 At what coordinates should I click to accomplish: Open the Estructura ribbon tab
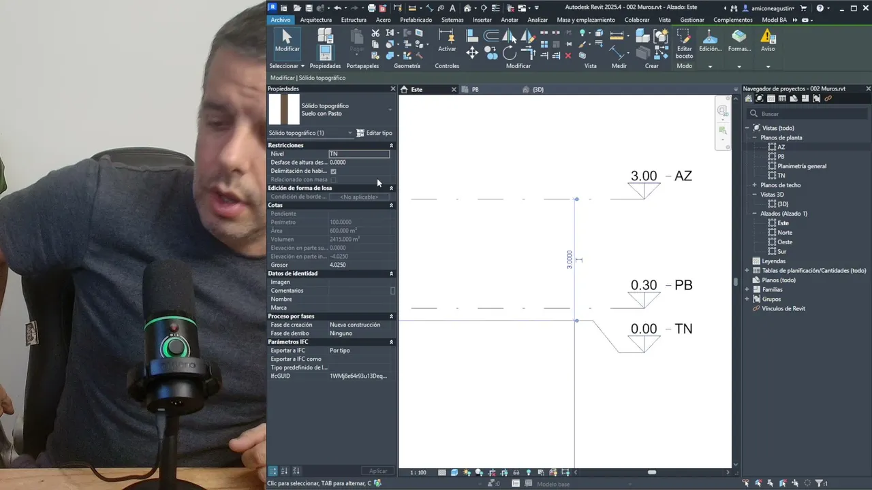(x=354, y=20)
